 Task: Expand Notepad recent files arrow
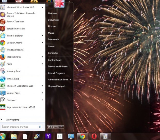(42, 100)
